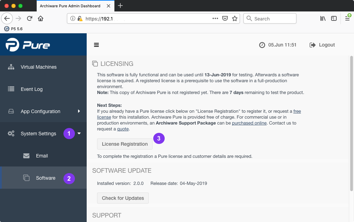Open the Firefox library icon
Screen dimensions: 354x222
323,19
